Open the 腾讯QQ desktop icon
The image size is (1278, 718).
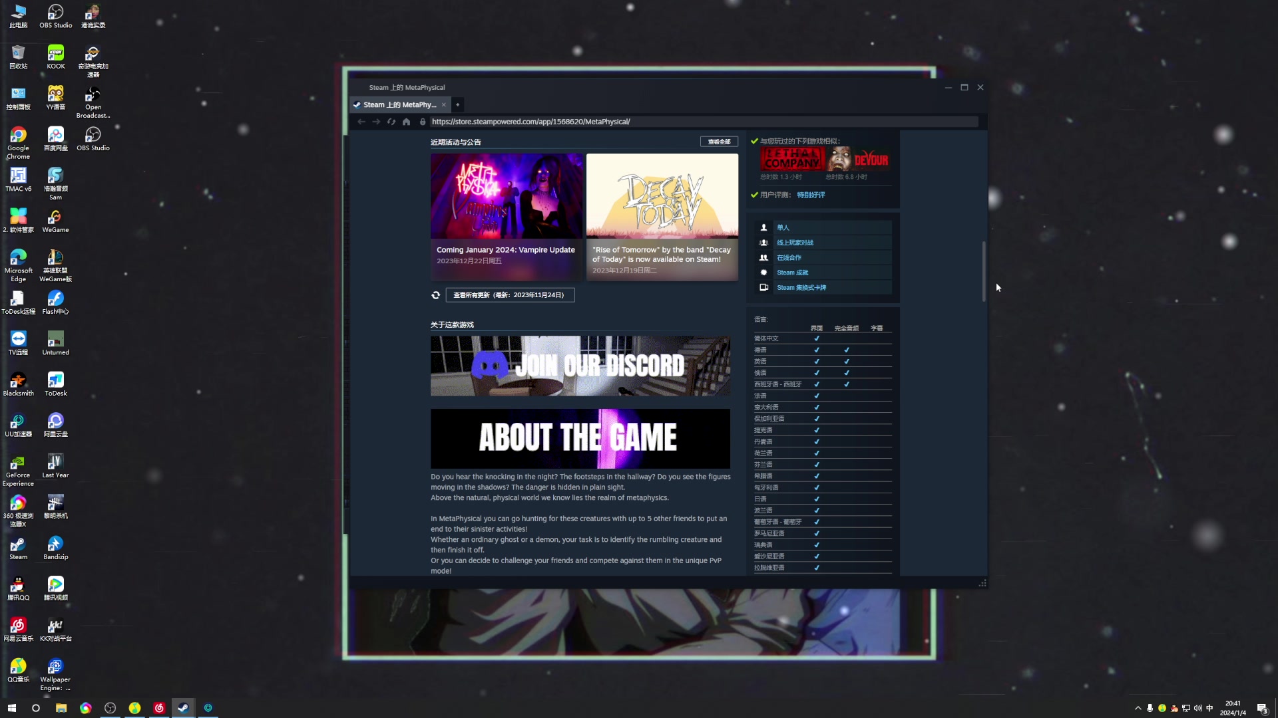tap(19, 588)
